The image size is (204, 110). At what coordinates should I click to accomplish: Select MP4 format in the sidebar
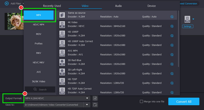click(x=39, y=15)
